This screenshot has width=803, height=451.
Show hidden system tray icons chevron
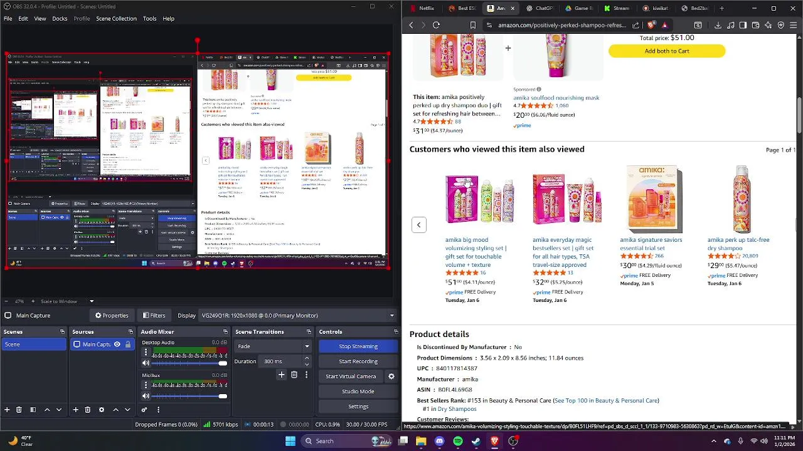713,441
